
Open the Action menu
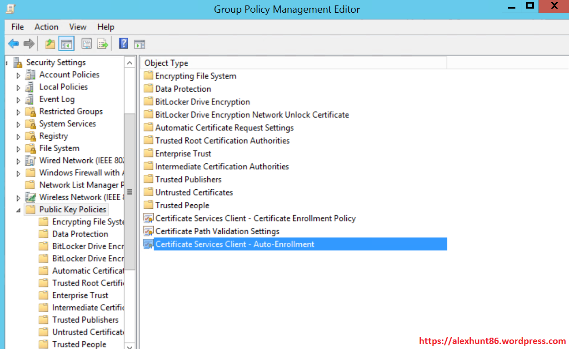coord(46,27)
